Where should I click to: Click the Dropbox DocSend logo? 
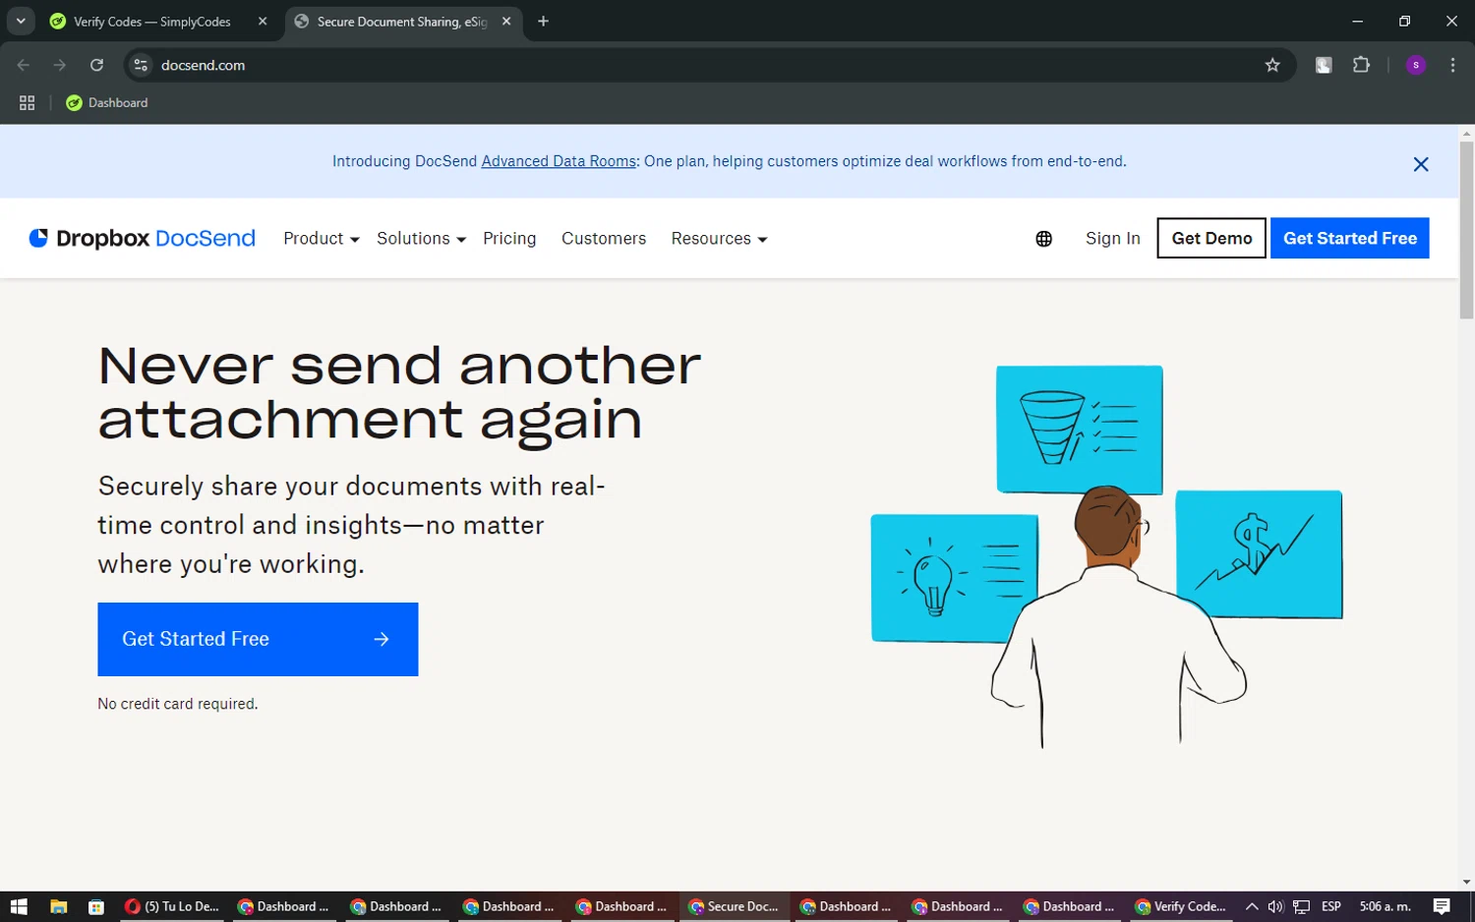point(143,238)
